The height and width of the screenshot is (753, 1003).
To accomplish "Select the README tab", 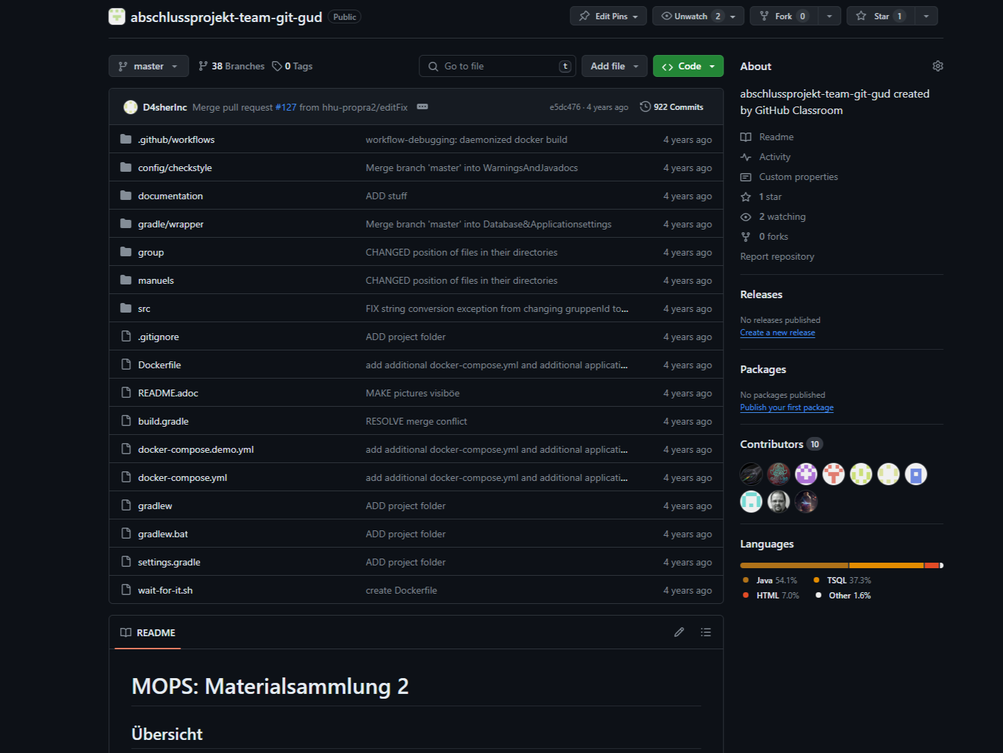I will [148, 632].
